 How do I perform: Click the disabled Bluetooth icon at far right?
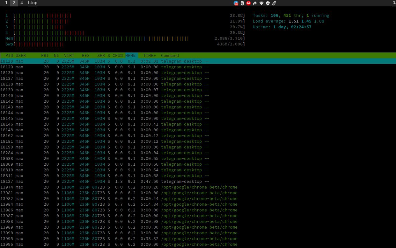click(x=394, y=3)
